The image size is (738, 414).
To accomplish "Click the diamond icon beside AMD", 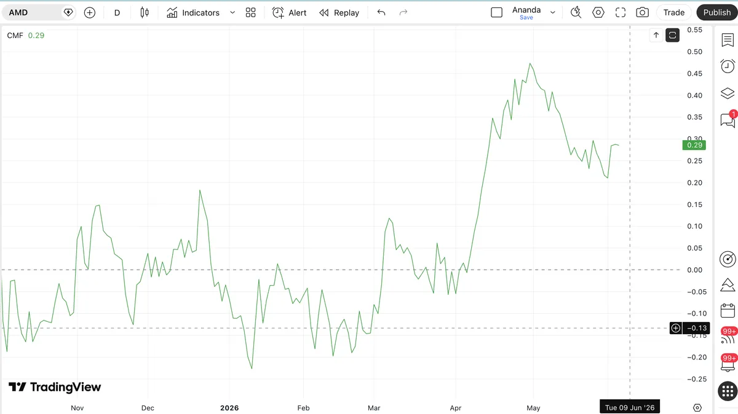I will click(68, 12).
